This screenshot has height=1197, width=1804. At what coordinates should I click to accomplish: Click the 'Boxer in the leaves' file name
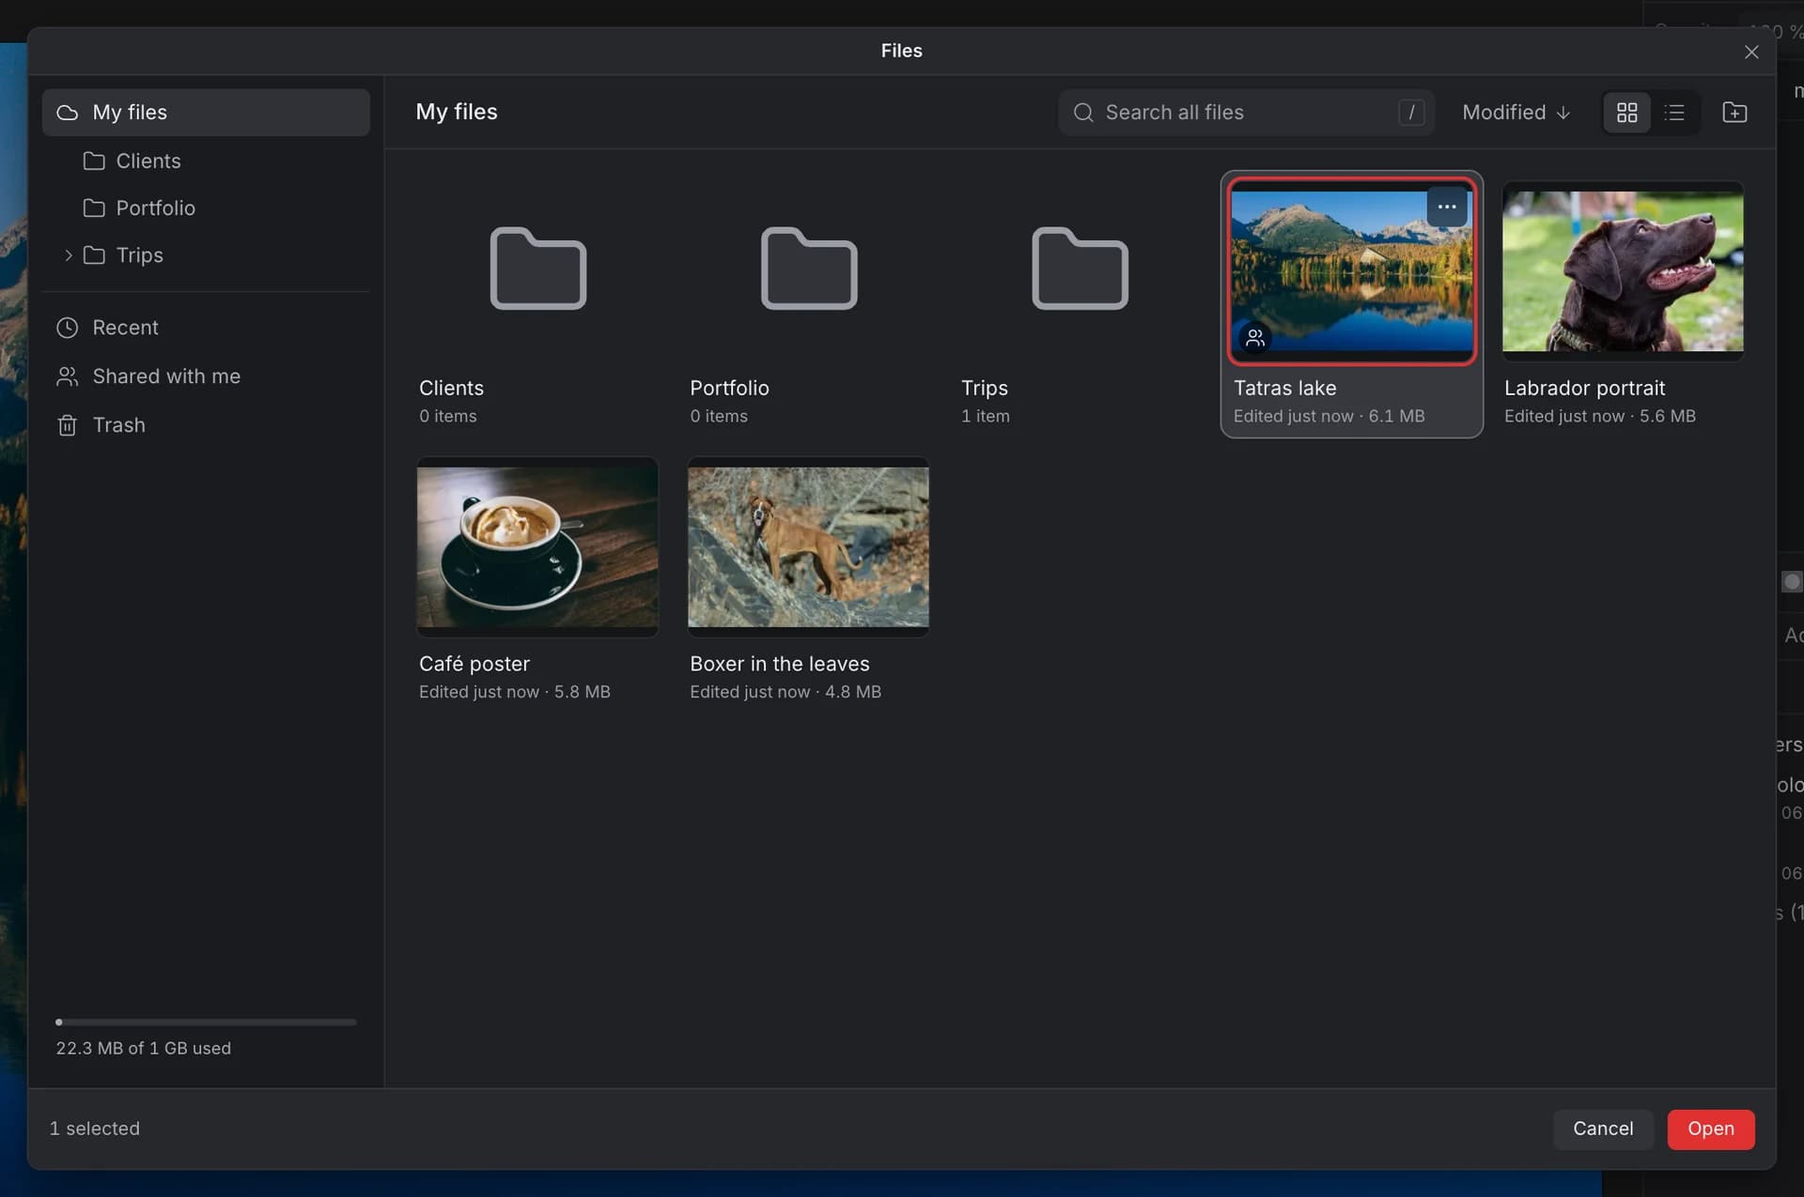tap(779, 664)
